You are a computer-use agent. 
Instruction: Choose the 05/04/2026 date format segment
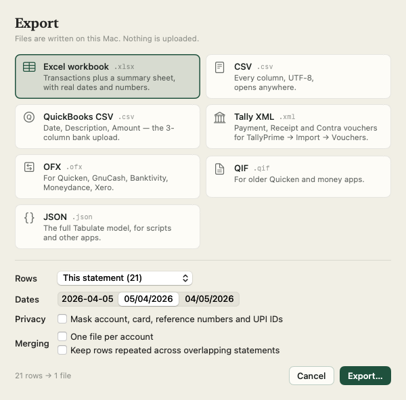click(148, 299)
